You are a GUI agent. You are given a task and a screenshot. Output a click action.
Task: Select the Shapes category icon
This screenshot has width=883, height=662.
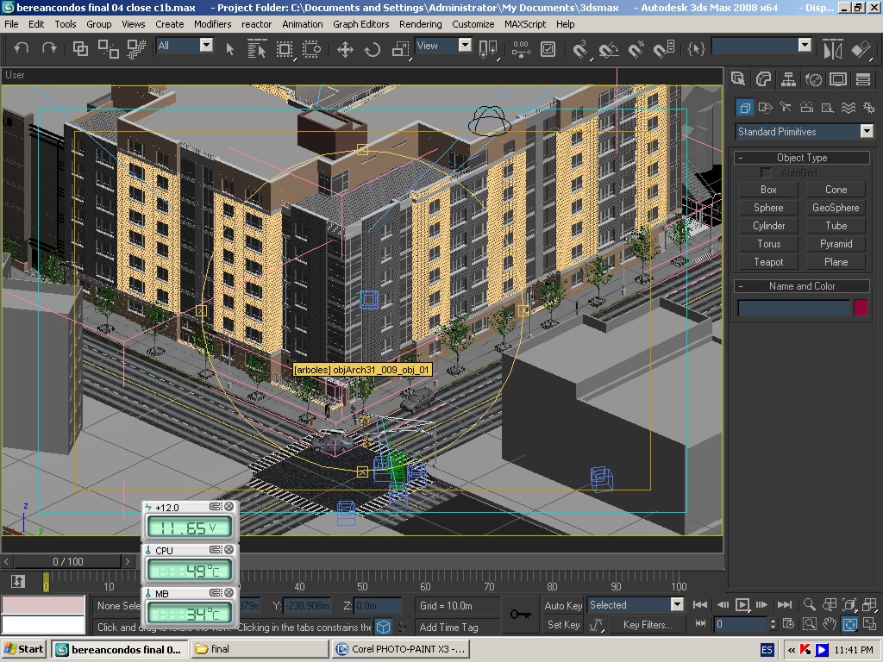point(765,107)
